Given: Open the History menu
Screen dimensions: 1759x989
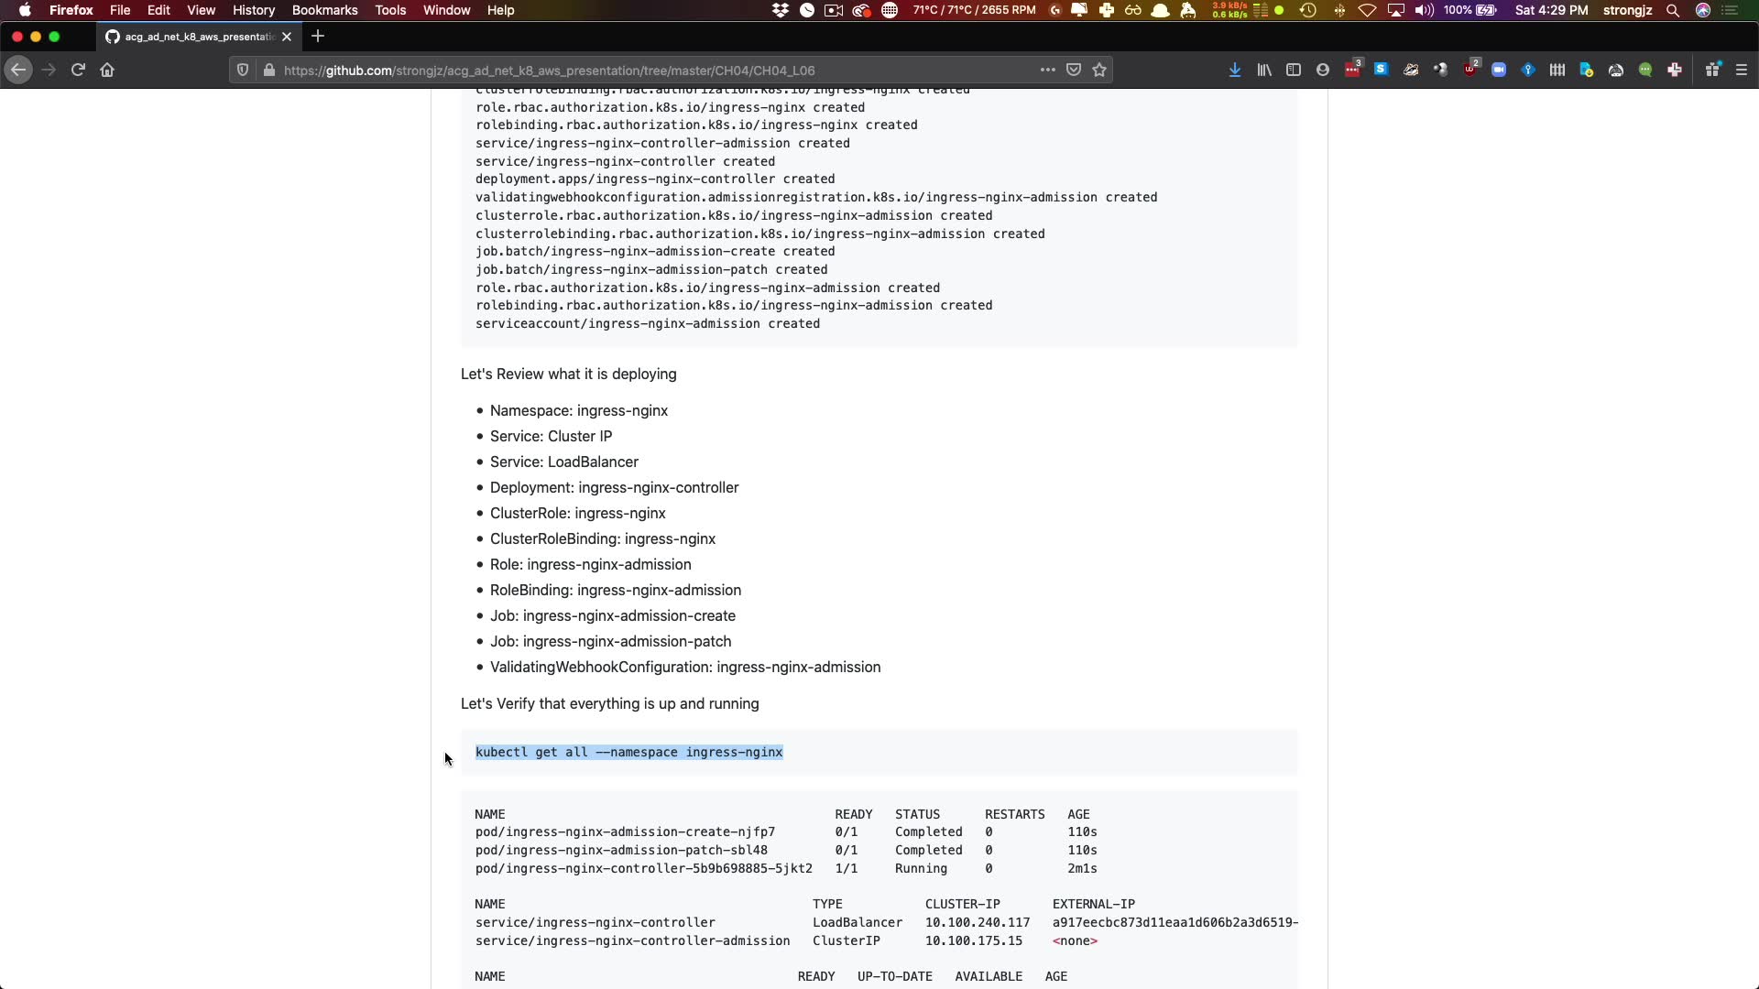Looking at the screenshot, I should coord(253,10).
